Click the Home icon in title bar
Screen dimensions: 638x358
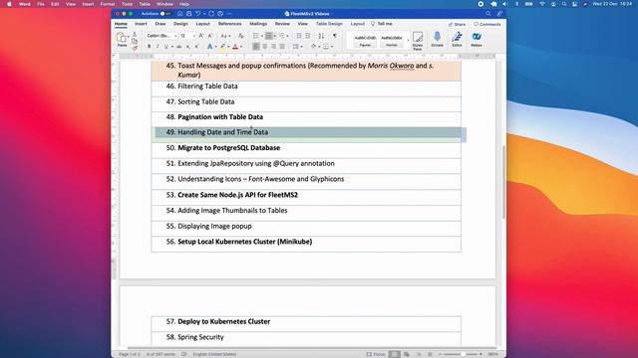(x=179, y=14)
